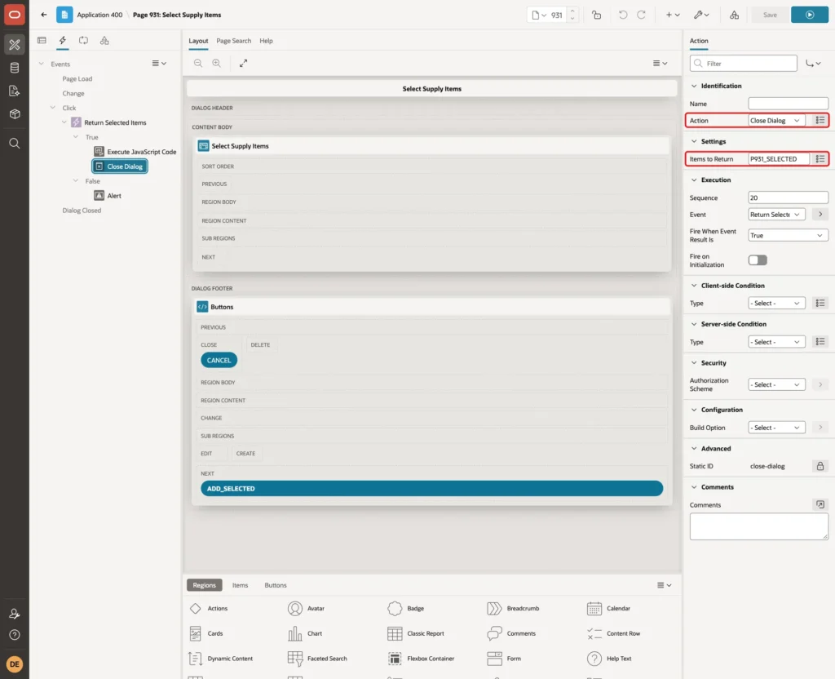Collapse the Events tree node
This screenshot has width=835, height=679.
coord(41,64)
